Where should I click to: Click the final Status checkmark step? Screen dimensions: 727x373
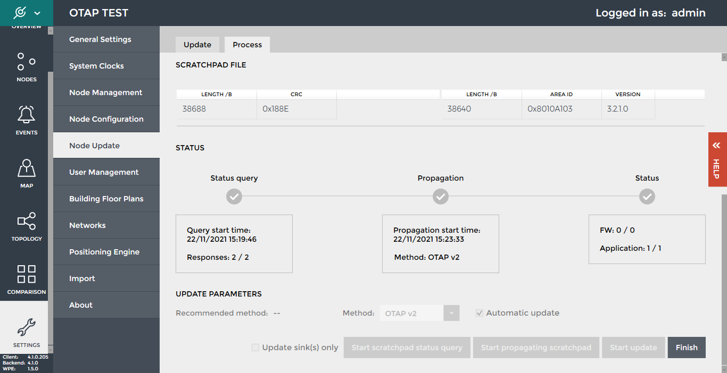[647, 197]
